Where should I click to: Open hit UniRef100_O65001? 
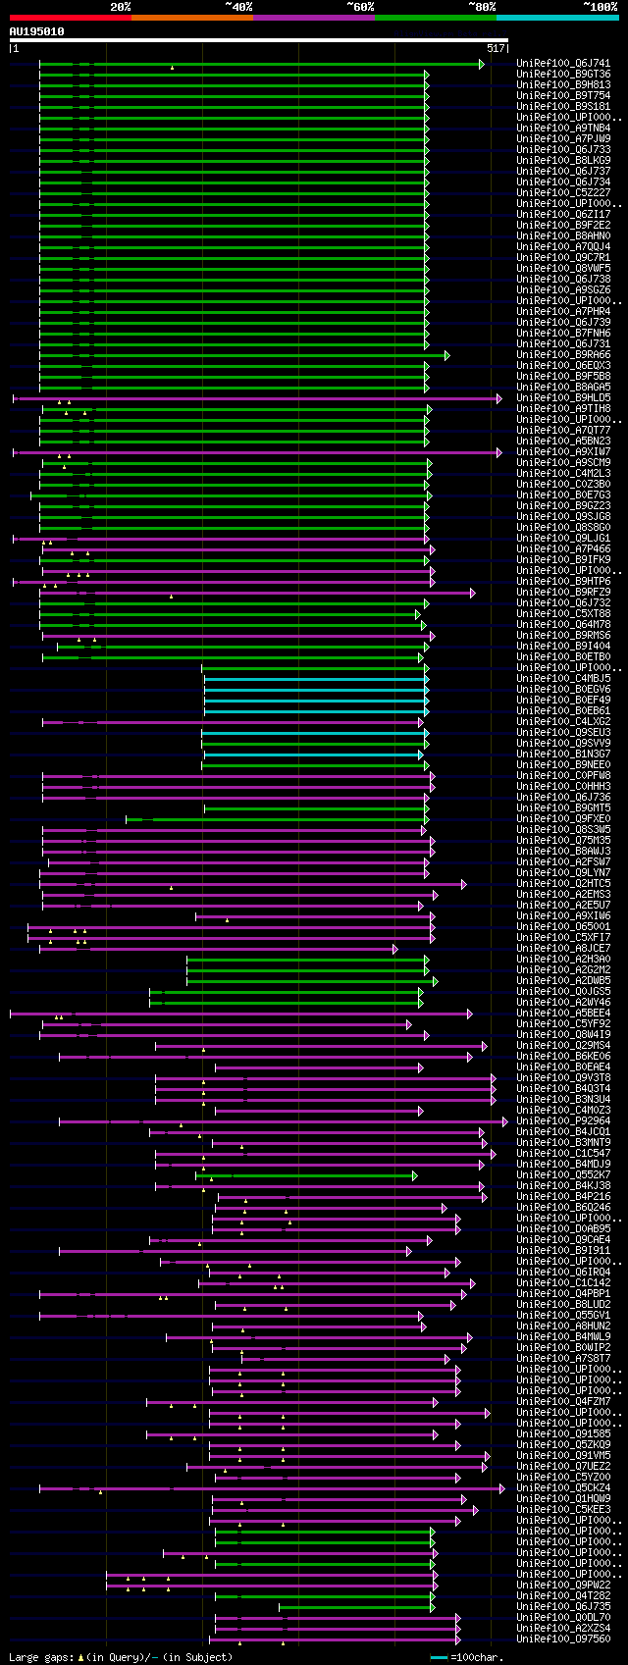pos(563,927)
